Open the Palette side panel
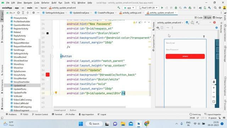Image resolution: width=227 pixels, height=128 pixels. point(154,26)
